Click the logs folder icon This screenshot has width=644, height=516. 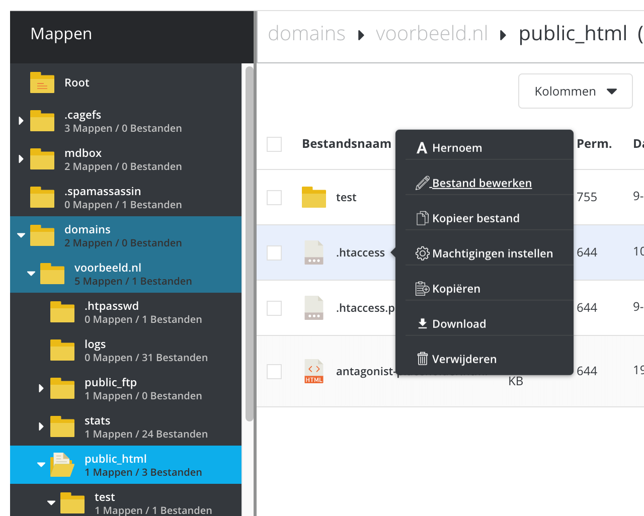[62, 350]
